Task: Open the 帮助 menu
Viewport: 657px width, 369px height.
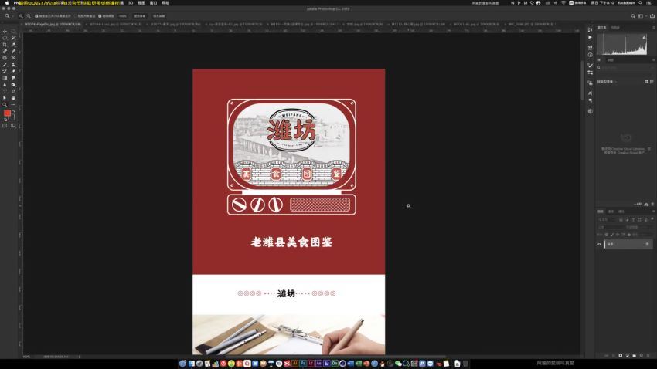Action: click(x=165, y=3)
